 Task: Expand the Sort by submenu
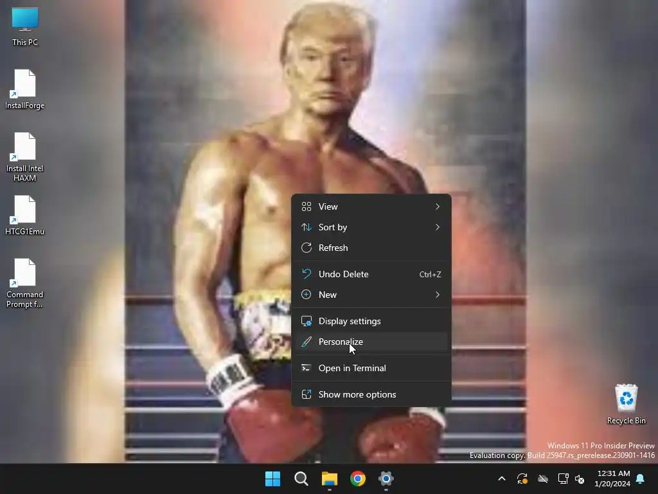(371, 227)
